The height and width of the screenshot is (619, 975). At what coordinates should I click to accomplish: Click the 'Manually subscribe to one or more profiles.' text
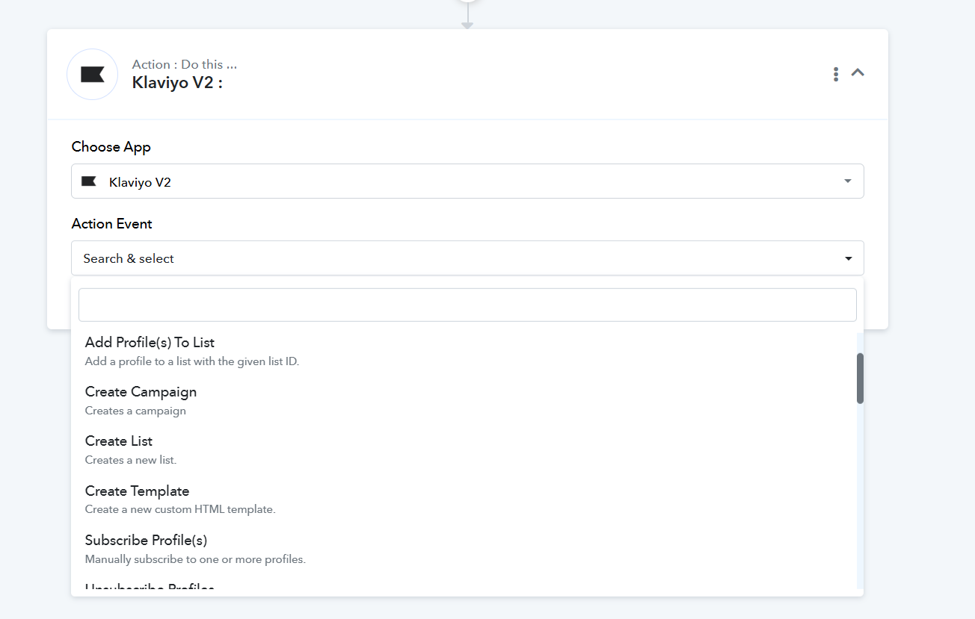[x=195, y=559]
